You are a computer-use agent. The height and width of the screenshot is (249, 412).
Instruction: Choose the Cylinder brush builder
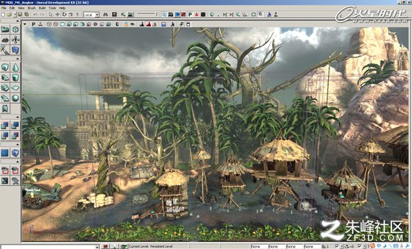(16, 78)
